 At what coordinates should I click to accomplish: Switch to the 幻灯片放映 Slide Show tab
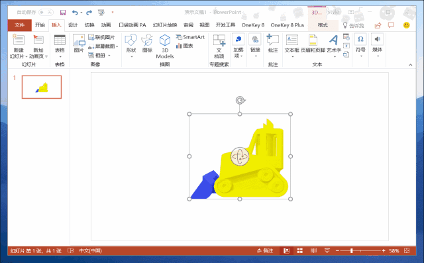click(165, 25)
